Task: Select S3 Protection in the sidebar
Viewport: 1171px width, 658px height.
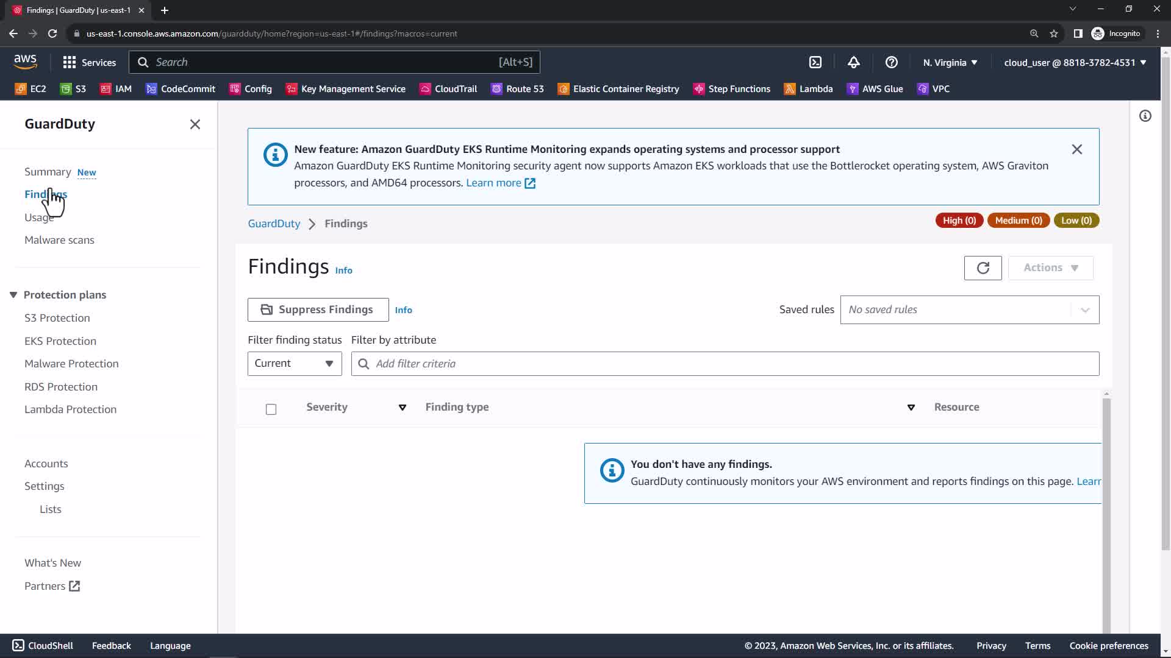Action: (57, 318)
